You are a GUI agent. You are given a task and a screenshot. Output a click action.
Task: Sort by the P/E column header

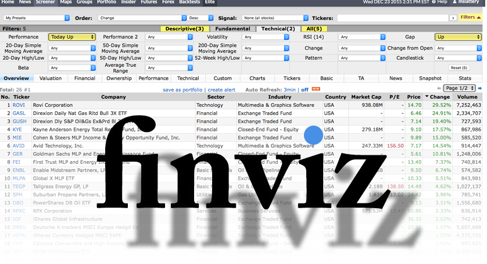pos(395,97)
